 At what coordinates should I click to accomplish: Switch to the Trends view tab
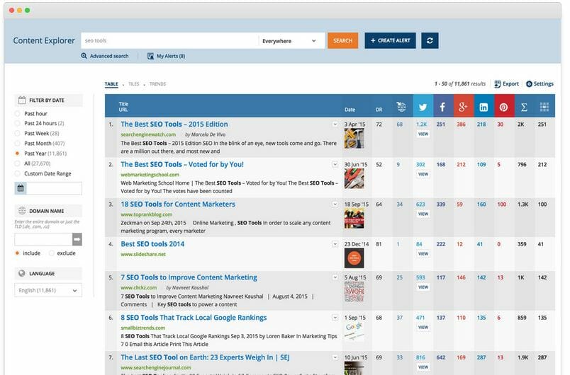click(157, 84)
